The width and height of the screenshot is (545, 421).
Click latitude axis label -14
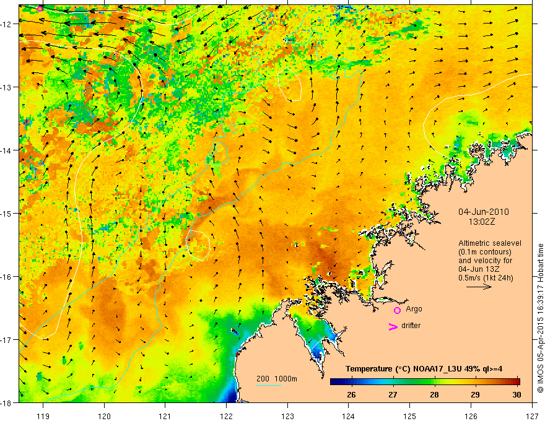pyautogui.click(x=7, y=150)
